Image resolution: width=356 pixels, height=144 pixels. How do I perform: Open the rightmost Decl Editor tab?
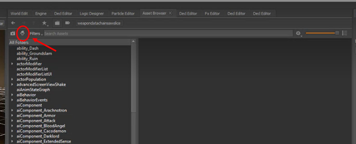pos(262,13)
